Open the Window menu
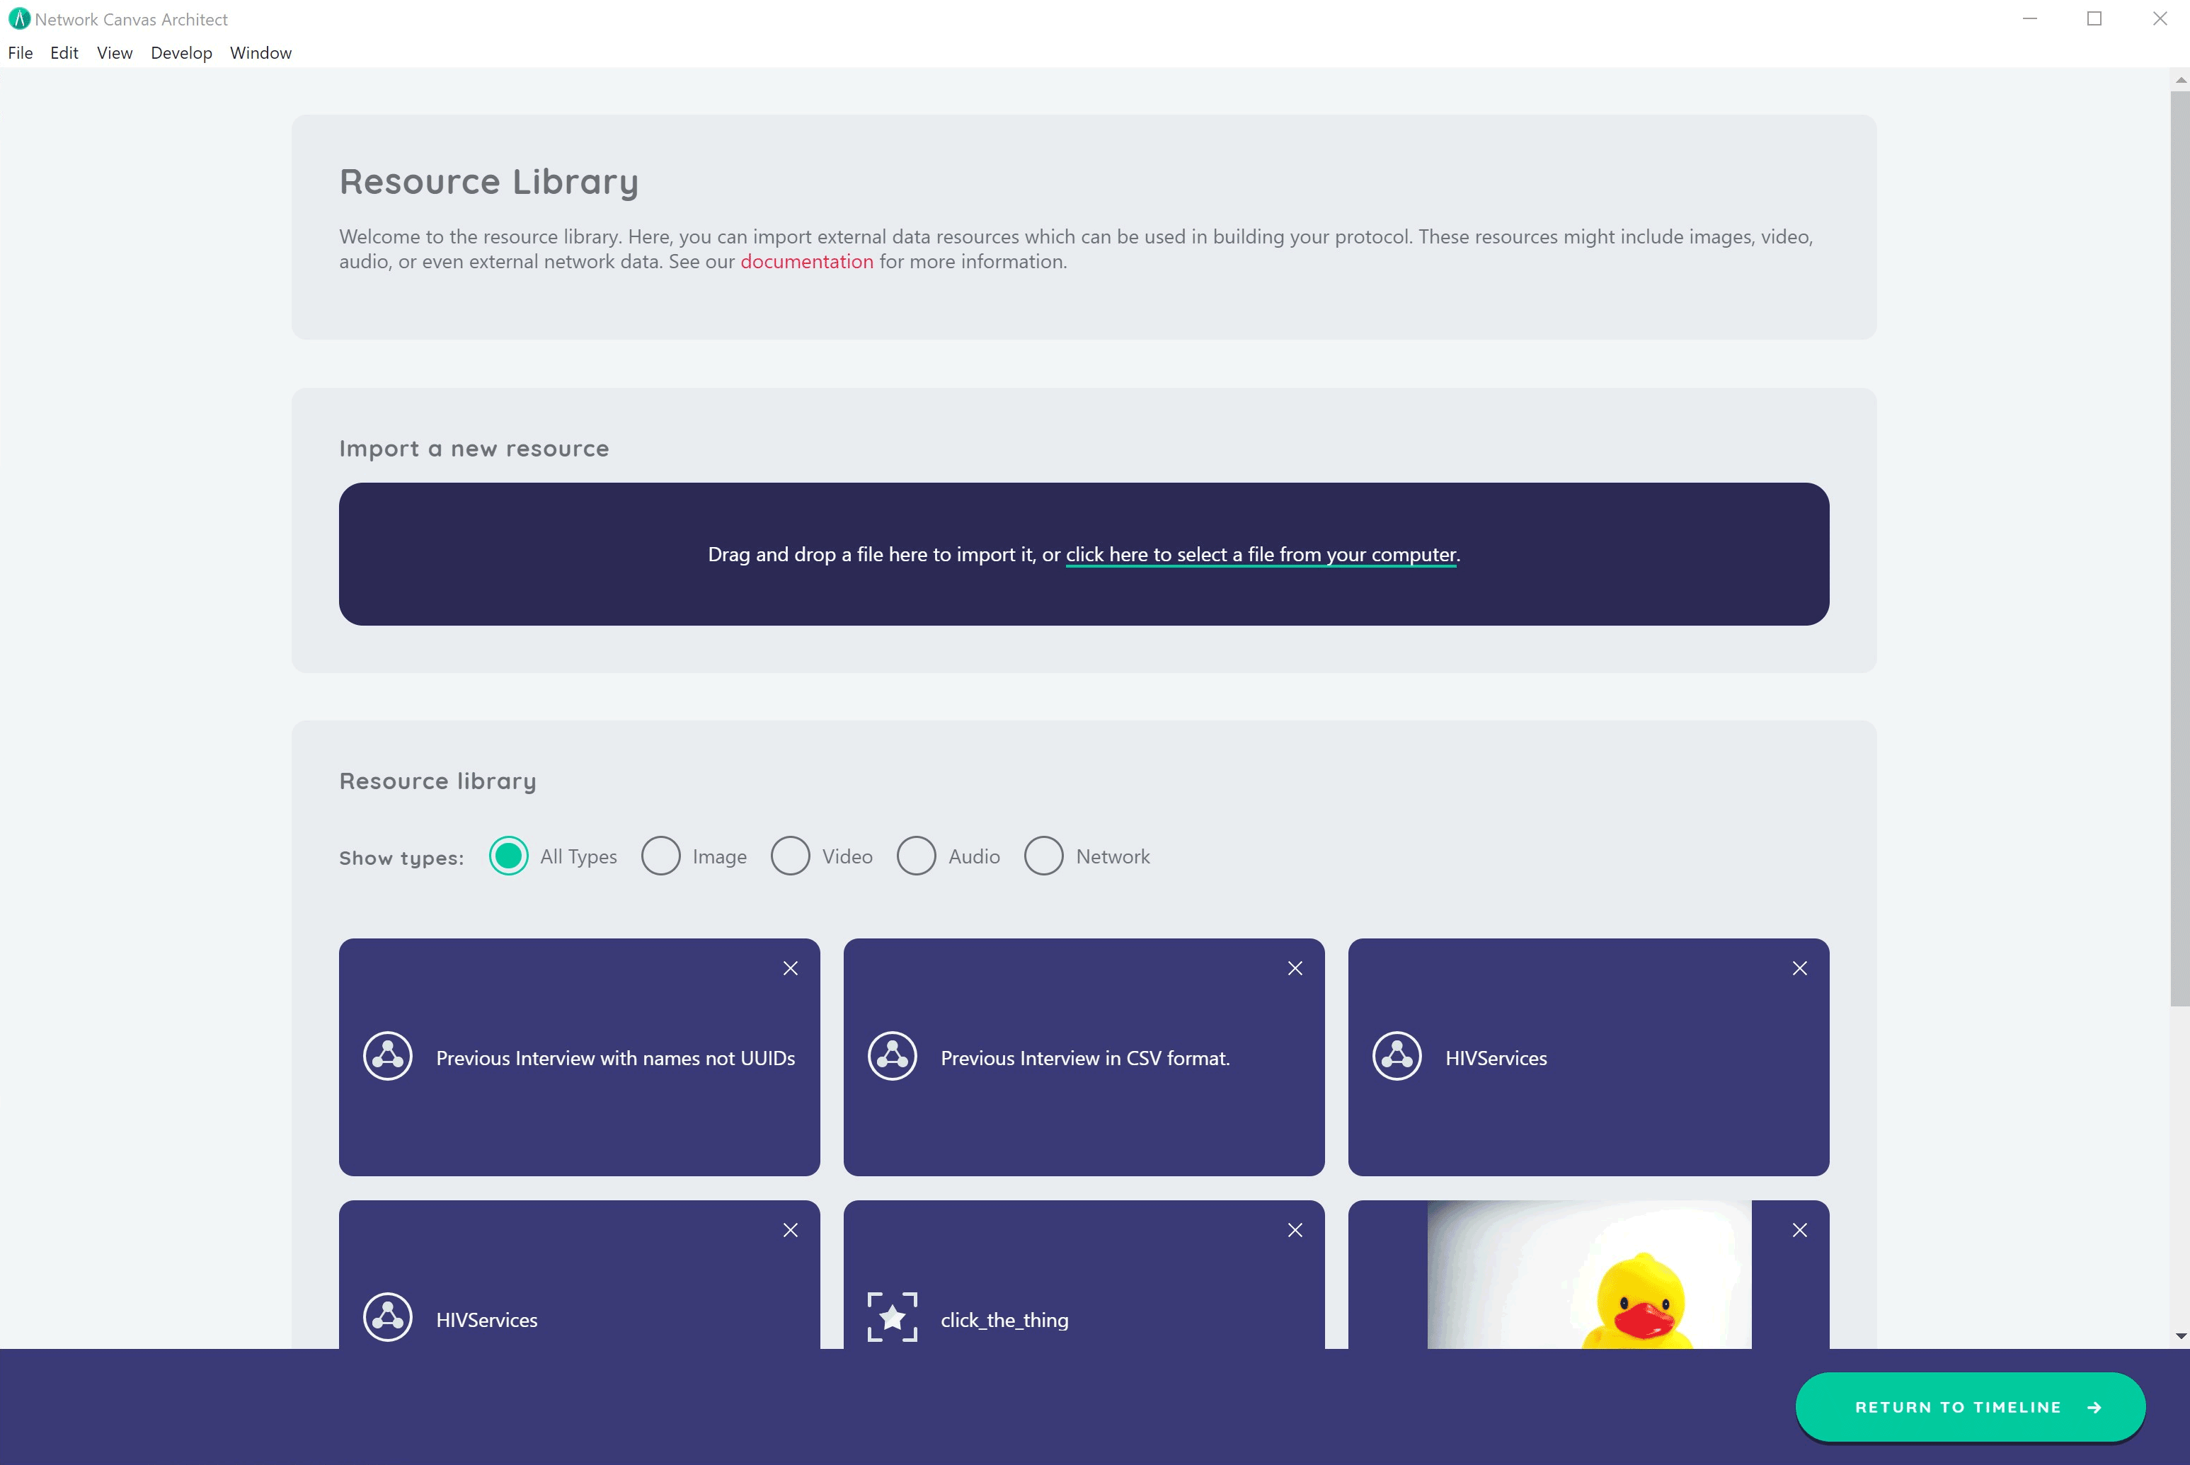 (x=260, y=52)
